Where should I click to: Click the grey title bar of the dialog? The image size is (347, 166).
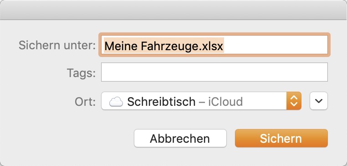173,10
